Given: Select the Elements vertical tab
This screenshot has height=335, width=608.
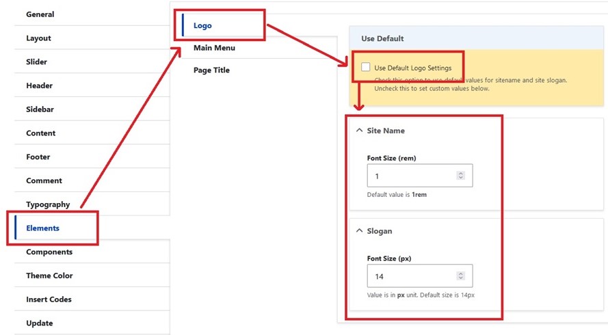Looking at the screenshot, I should [42, 228].
